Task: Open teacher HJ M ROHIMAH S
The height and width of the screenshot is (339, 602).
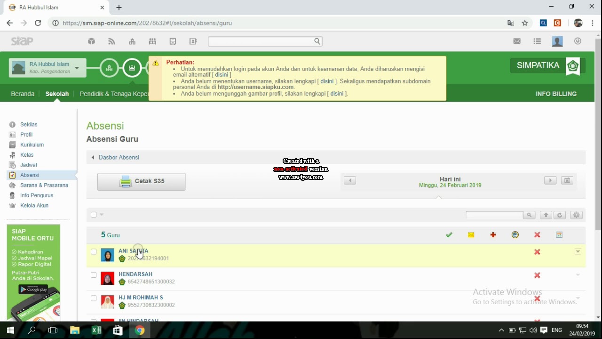Action: (141, 298)
